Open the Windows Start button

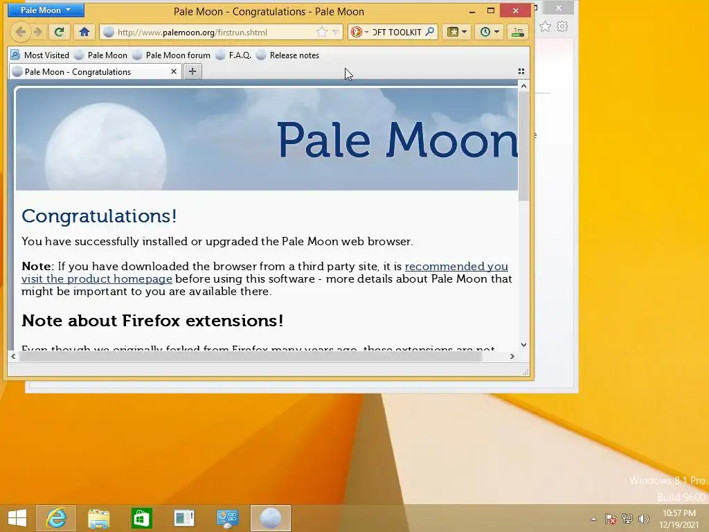(17, 518)
